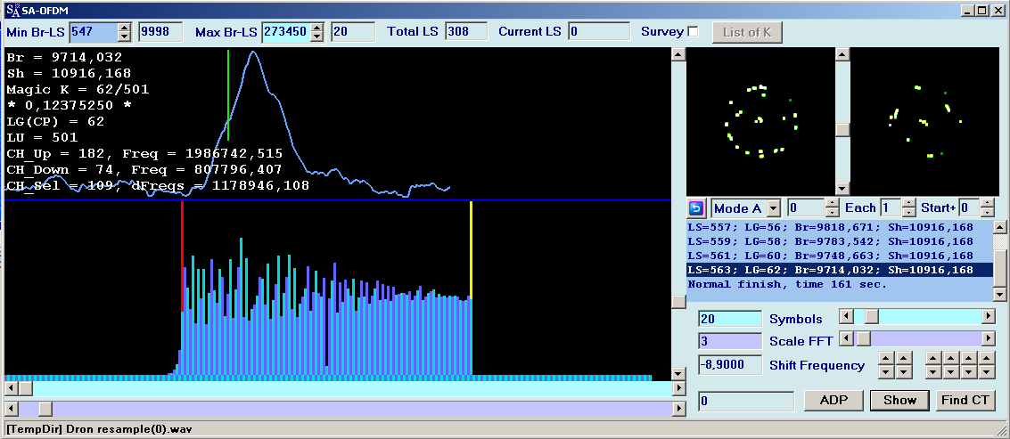Image resolution: width=1010 pixels, height=439 pixels.
Task: Open the Mode A dropdown
Action: click(x=775, y=208)
